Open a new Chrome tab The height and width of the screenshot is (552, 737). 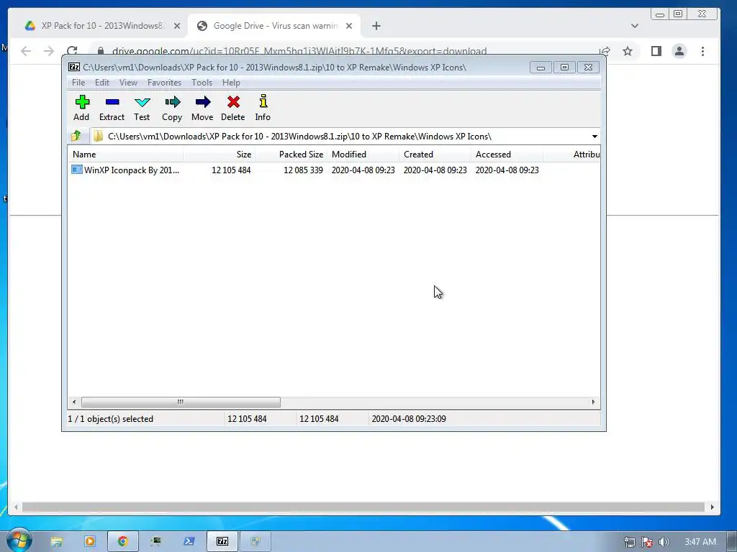376,26
